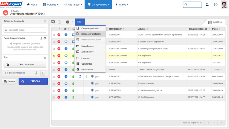Open the Mis tareas dropdown
The height and width of the screenshot is (129, 229).
coord(73,5)
